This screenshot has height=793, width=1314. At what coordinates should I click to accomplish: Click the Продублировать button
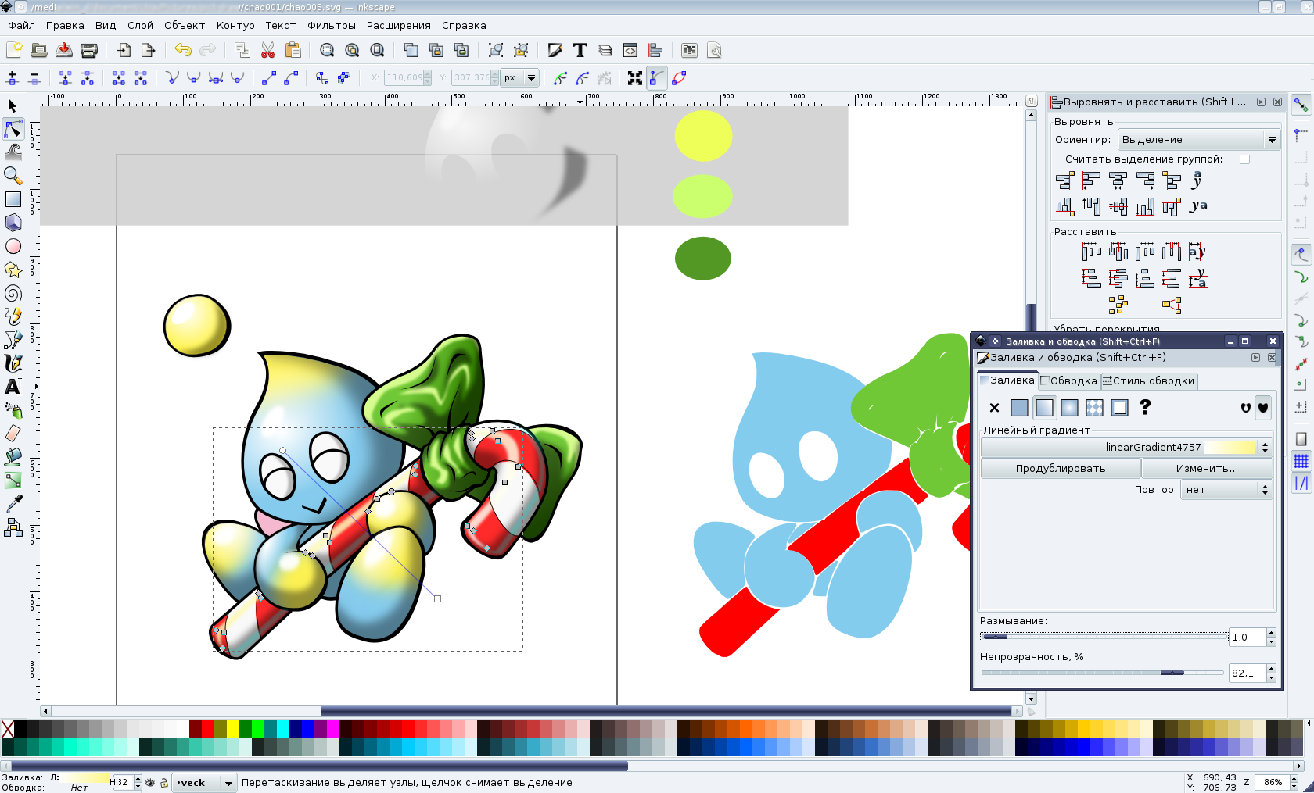point(1061,469)
